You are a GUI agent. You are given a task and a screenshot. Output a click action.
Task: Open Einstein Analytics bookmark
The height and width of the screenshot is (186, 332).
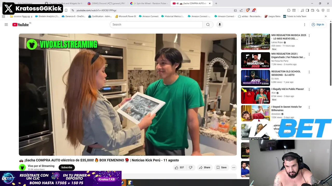47,16
